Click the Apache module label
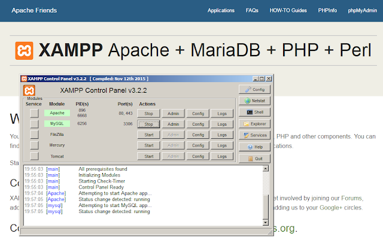Viewport: 383px width, 240px height. click(x=57, y=113)
